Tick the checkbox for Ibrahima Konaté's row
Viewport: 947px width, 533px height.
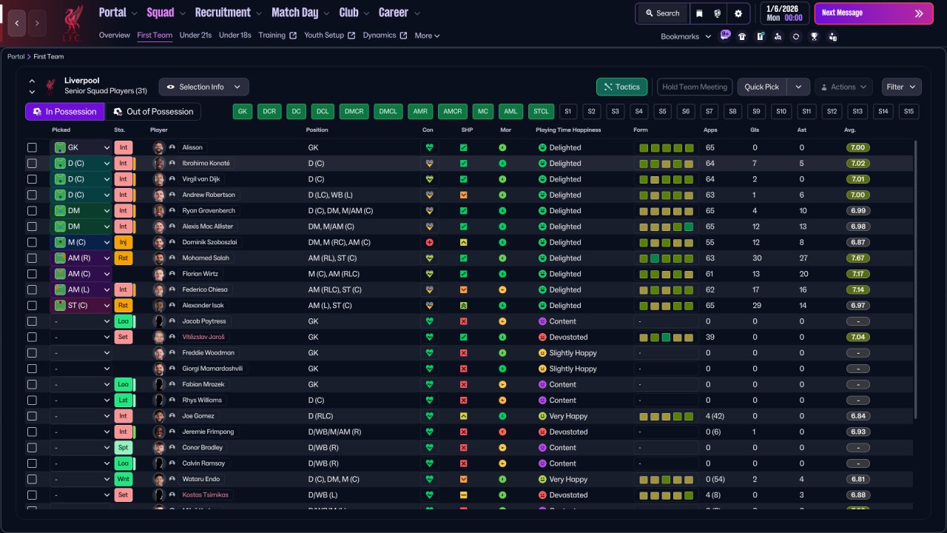(x=32, y=163)
